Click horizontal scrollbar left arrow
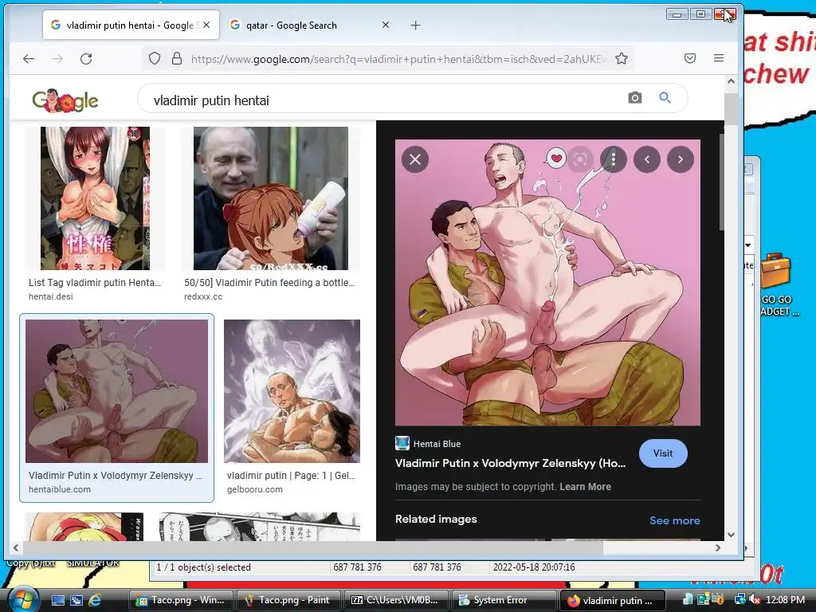Screen dimensions: 816x612 [16, 547]
